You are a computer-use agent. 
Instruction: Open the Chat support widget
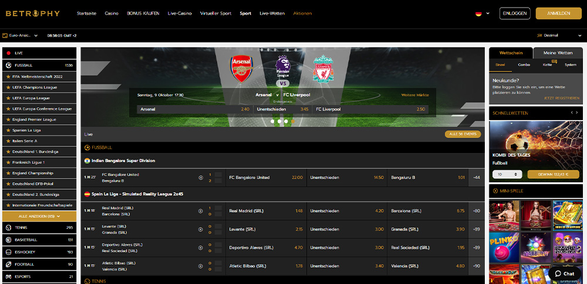[x=565, y=273]
